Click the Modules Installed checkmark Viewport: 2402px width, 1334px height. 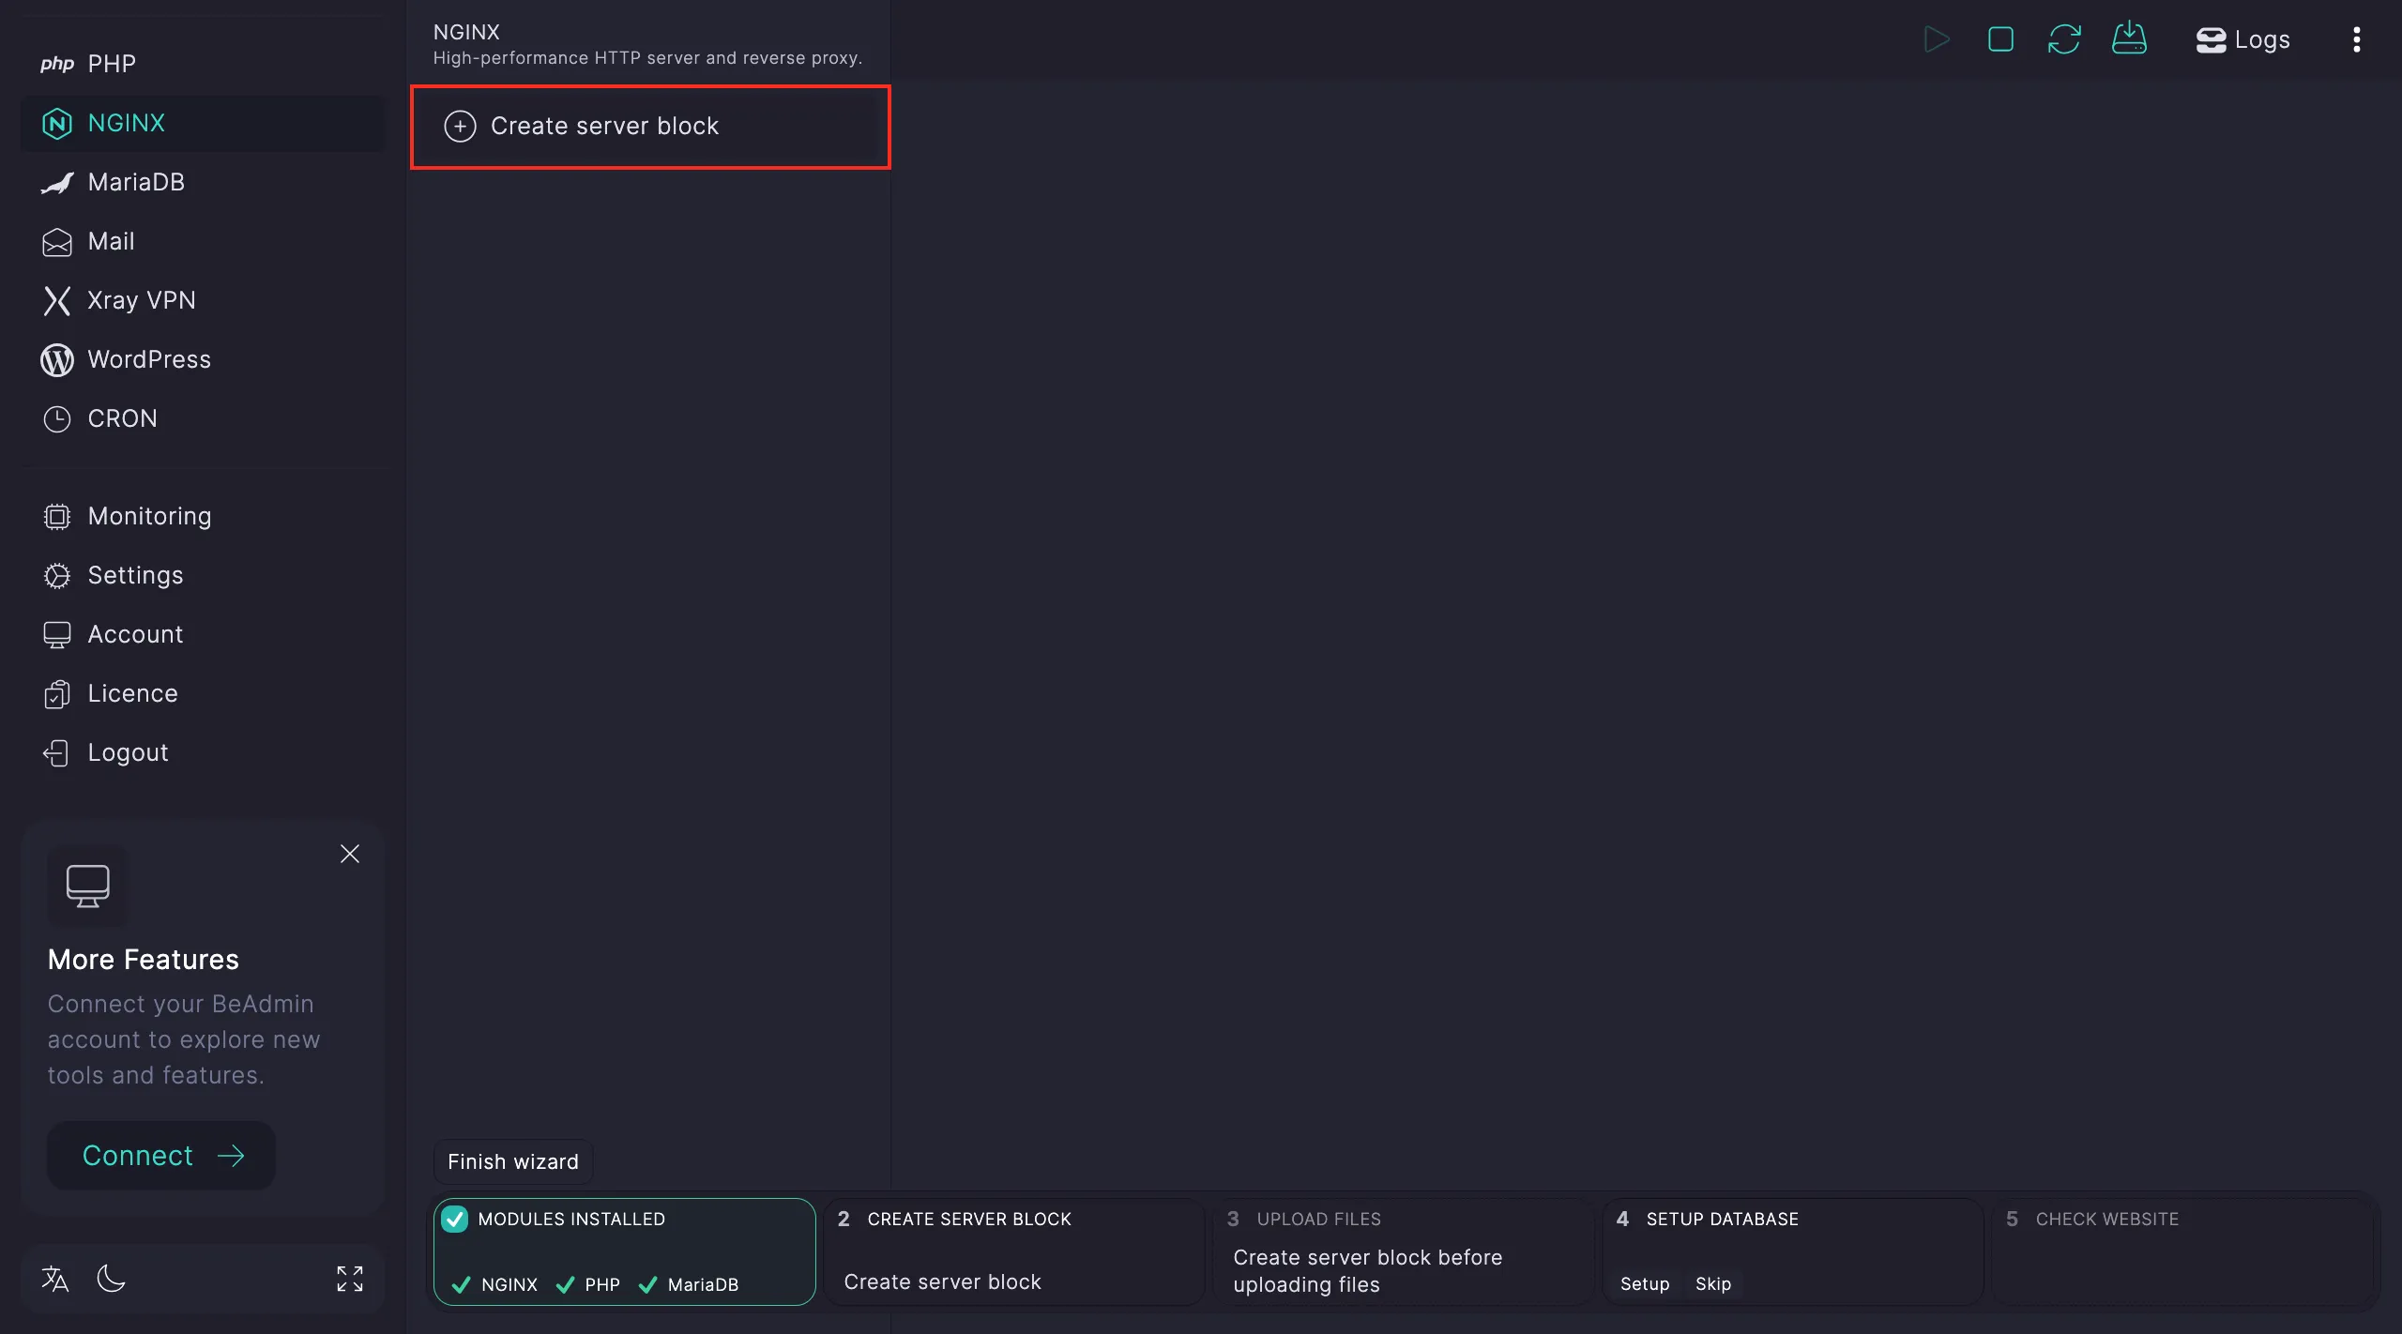[455, 1219]
